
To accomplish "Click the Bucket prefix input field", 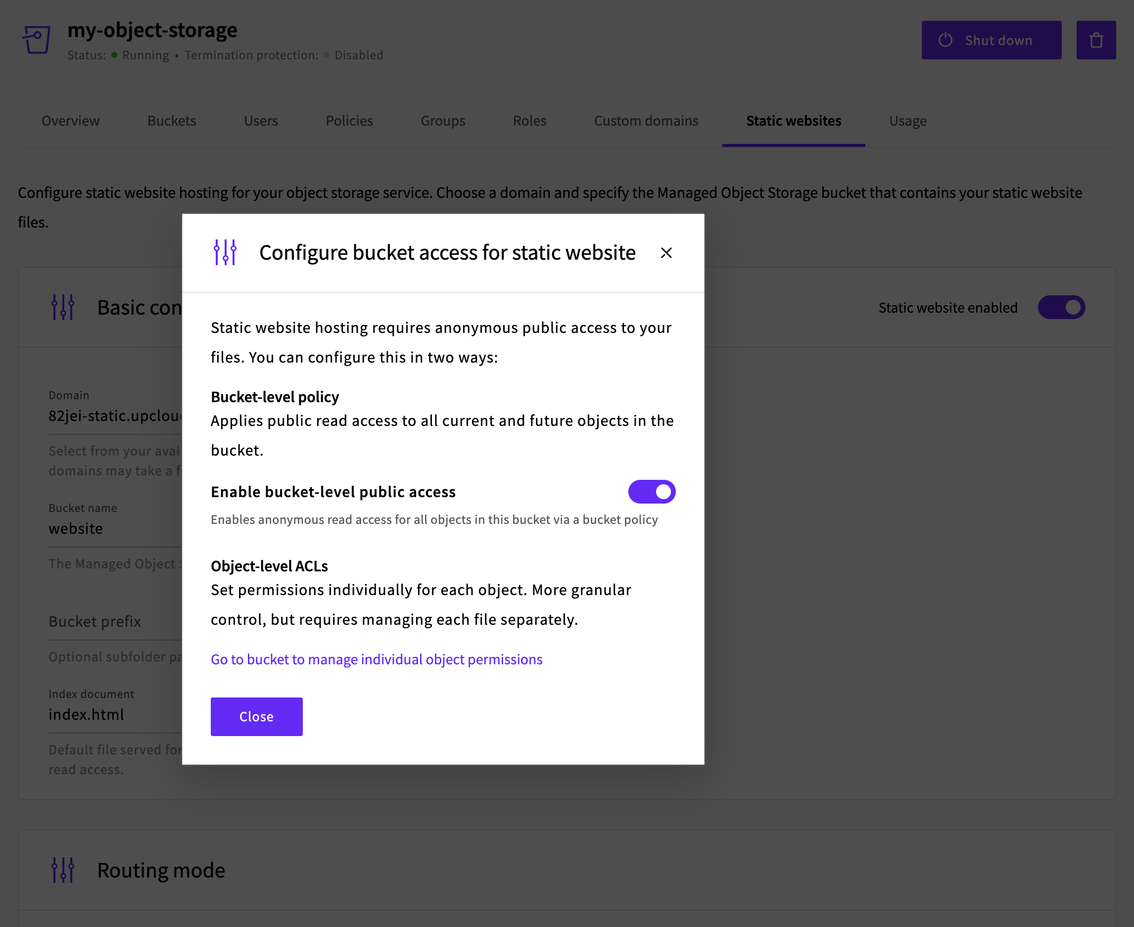I will tap(115, 622).
